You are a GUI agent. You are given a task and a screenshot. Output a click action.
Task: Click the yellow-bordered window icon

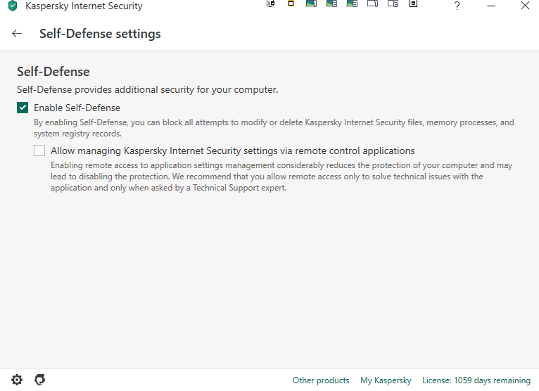(291, 4)
